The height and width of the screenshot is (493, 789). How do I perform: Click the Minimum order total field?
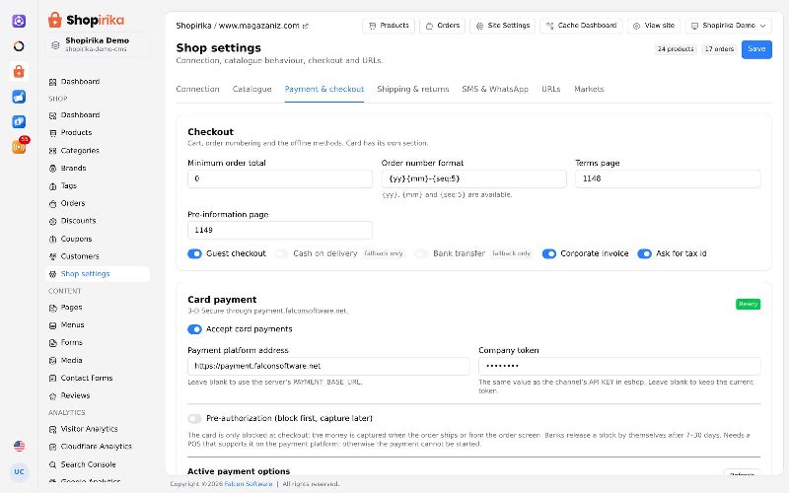click(280, 179)
